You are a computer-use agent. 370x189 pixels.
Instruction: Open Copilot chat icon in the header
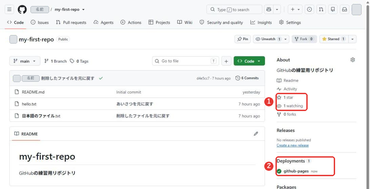point(269,10)
